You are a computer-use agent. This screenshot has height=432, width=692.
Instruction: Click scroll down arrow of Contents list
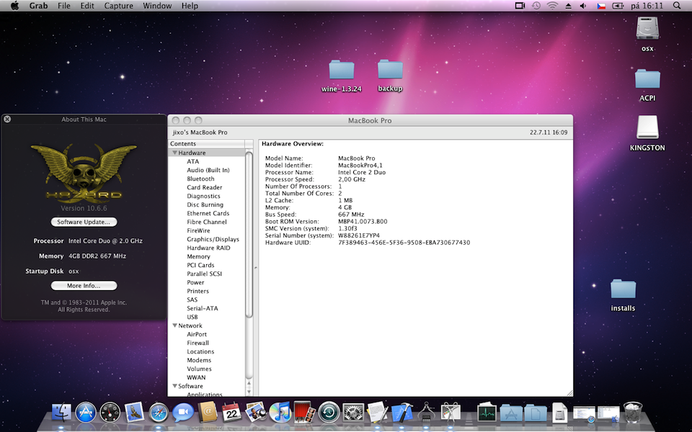point(249,392)
